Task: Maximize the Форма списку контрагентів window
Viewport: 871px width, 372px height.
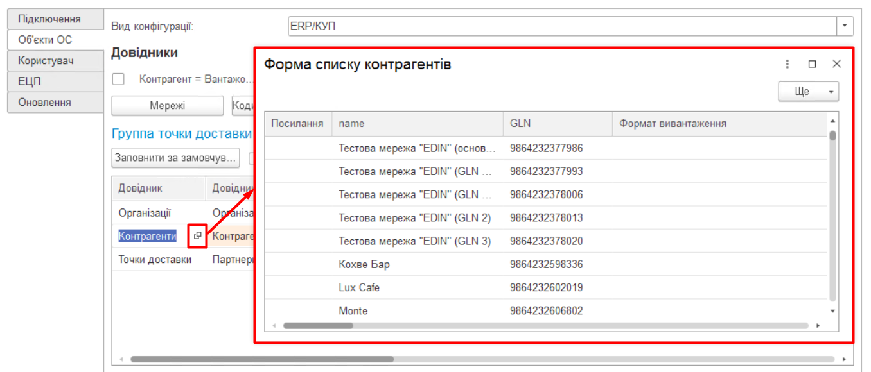Action: [812, 64]
